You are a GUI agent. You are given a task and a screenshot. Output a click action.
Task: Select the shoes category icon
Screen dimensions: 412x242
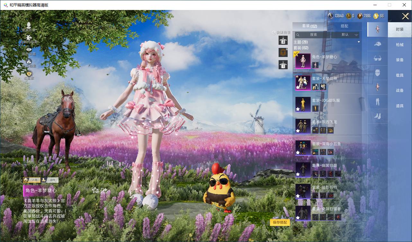click(x=378, y=116)
